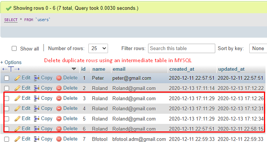Screen dimensions: 267x142
Task: Expand the + Options link
Action: click(x=11, y=63)
